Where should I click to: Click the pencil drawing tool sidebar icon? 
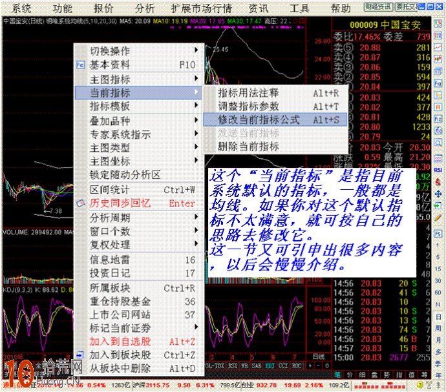tap(438, 218)
